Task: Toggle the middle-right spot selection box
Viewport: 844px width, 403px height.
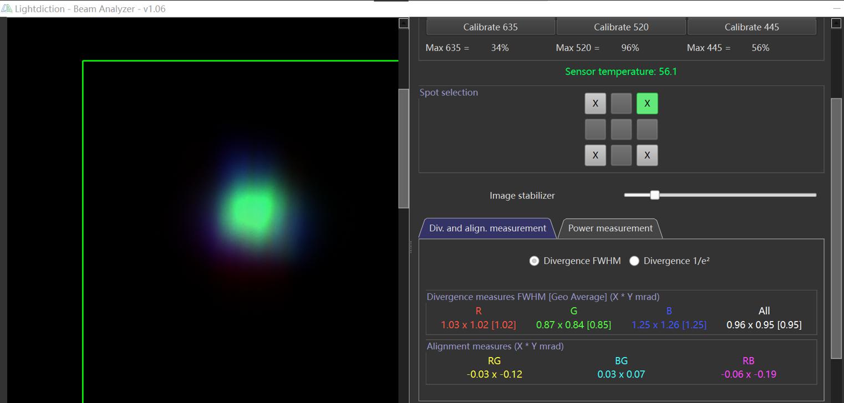Action: click(x=647, y=129)
